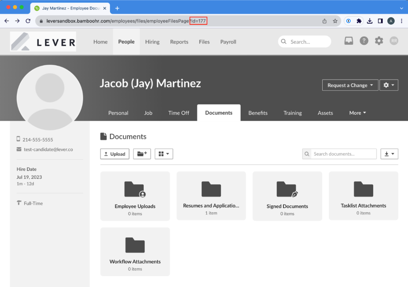Open the settings gear in top navigation
The height and width of the screenshot is (287, 408).
pos(379,41)
